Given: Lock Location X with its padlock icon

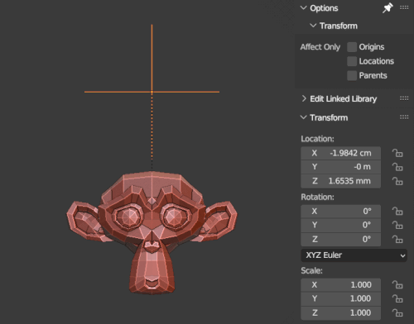Looking at the screenshot, I should pos(397,153).
